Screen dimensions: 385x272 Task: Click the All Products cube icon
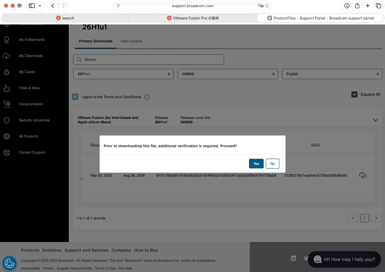click(7, 136)
